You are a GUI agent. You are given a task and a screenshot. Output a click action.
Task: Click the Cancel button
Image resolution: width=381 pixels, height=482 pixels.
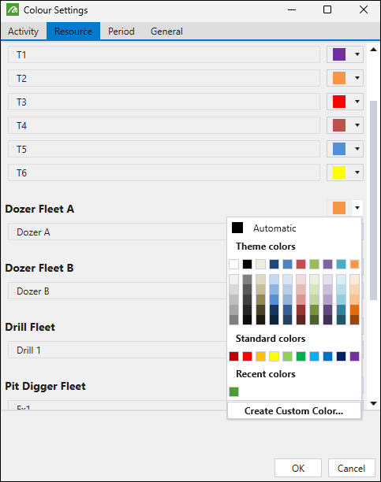tap(352, 468)
